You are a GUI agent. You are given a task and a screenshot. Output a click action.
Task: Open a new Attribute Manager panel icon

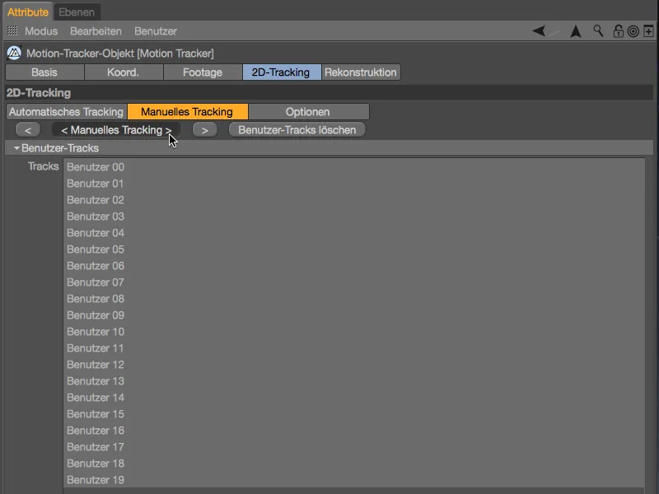click(x=649, y=30)
